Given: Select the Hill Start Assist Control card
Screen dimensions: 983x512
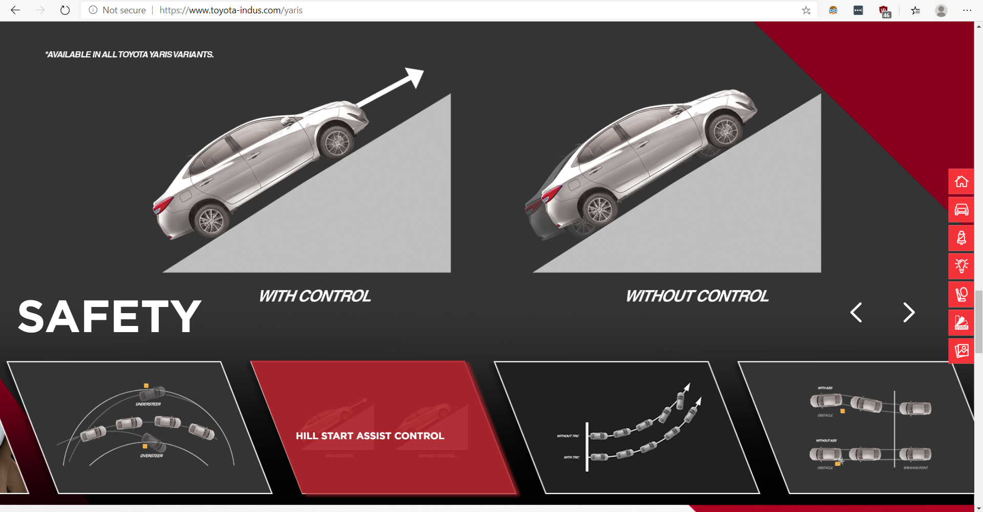Looking at the screenshot, I should pos(384,427).
